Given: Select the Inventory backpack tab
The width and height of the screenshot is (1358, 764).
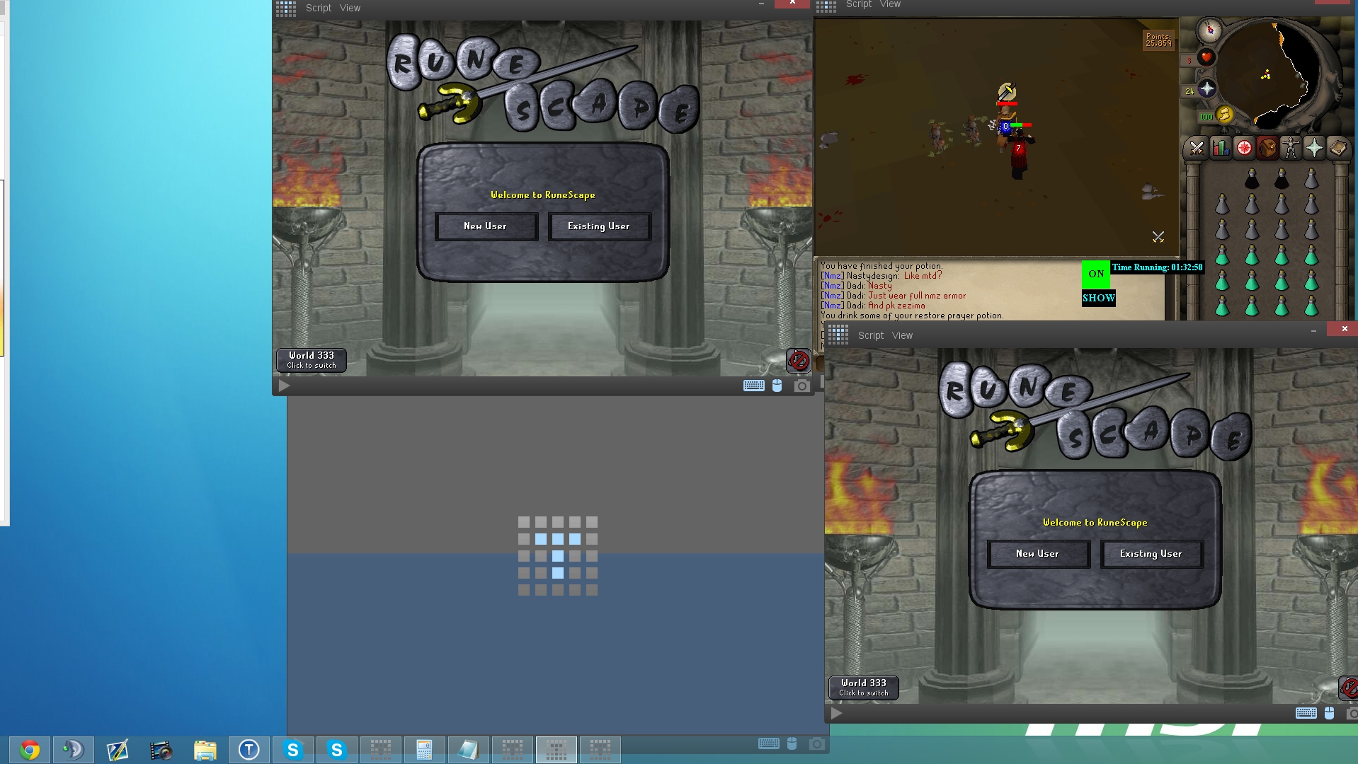Looking at the screenshot, I should coord(1267,148).
